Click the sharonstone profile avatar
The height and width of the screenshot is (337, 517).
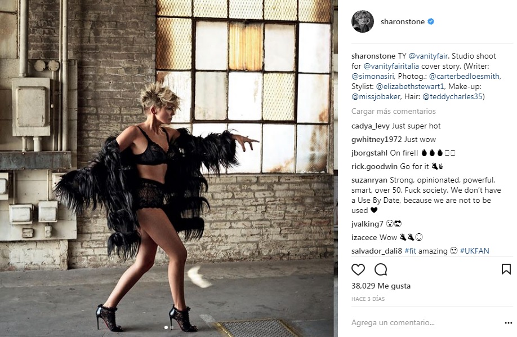(x=363, y=21)
